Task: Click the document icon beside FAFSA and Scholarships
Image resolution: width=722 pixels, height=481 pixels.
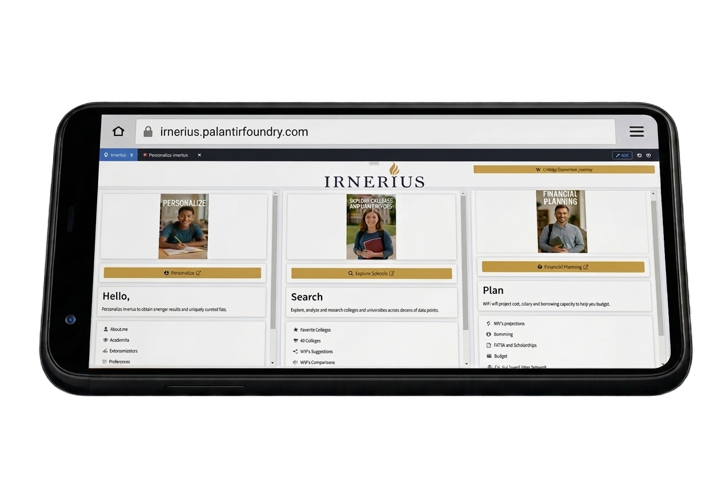Action: pos(488,345)
